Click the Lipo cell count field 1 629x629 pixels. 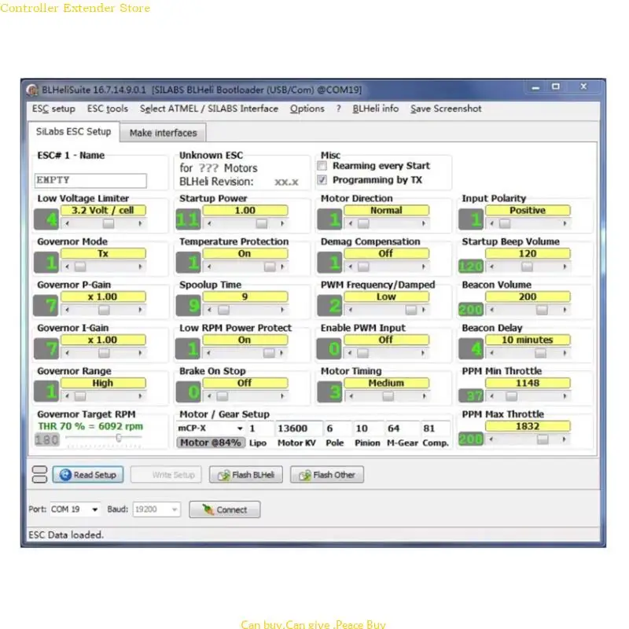tap(260, 429)
